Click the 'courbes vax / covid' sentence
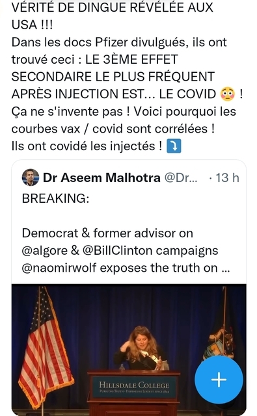 pyautogui.click(x=113, y=129)
